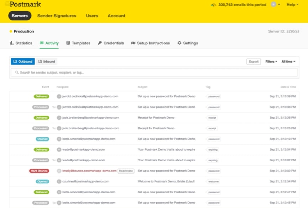Click the expiring tag at 3:13:04 PM
This screenshot has width=308, height=208.
point(213,150)
